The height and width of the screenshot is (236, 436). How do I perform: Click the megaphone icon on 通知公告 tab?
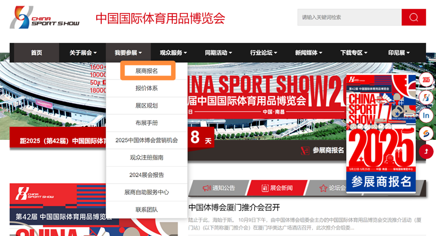(x=207, y=188)
